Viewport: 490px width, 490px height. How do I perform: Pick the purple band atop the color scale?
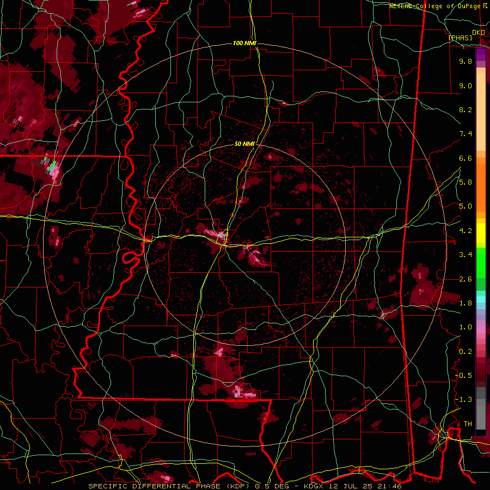point(481,55)
